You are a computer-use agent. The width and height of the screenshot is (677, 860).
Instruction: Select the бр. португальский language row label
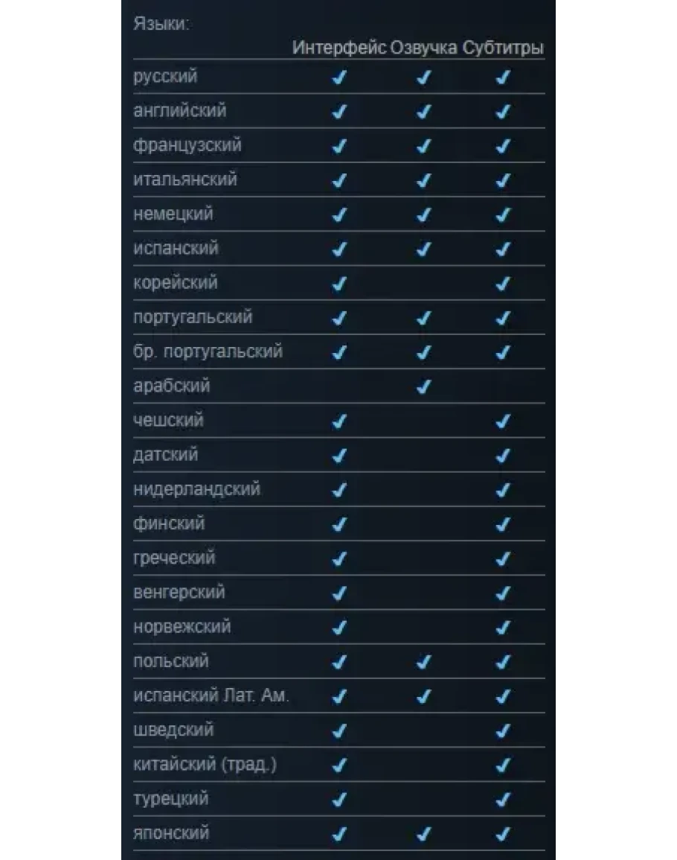tap(208, 351)
